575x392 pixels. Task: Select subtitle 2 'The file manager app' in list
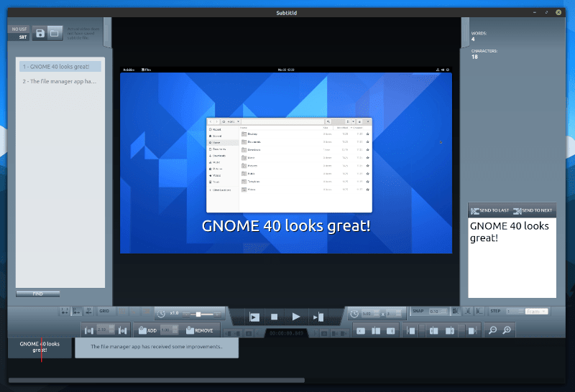click(x=60, y=82)
